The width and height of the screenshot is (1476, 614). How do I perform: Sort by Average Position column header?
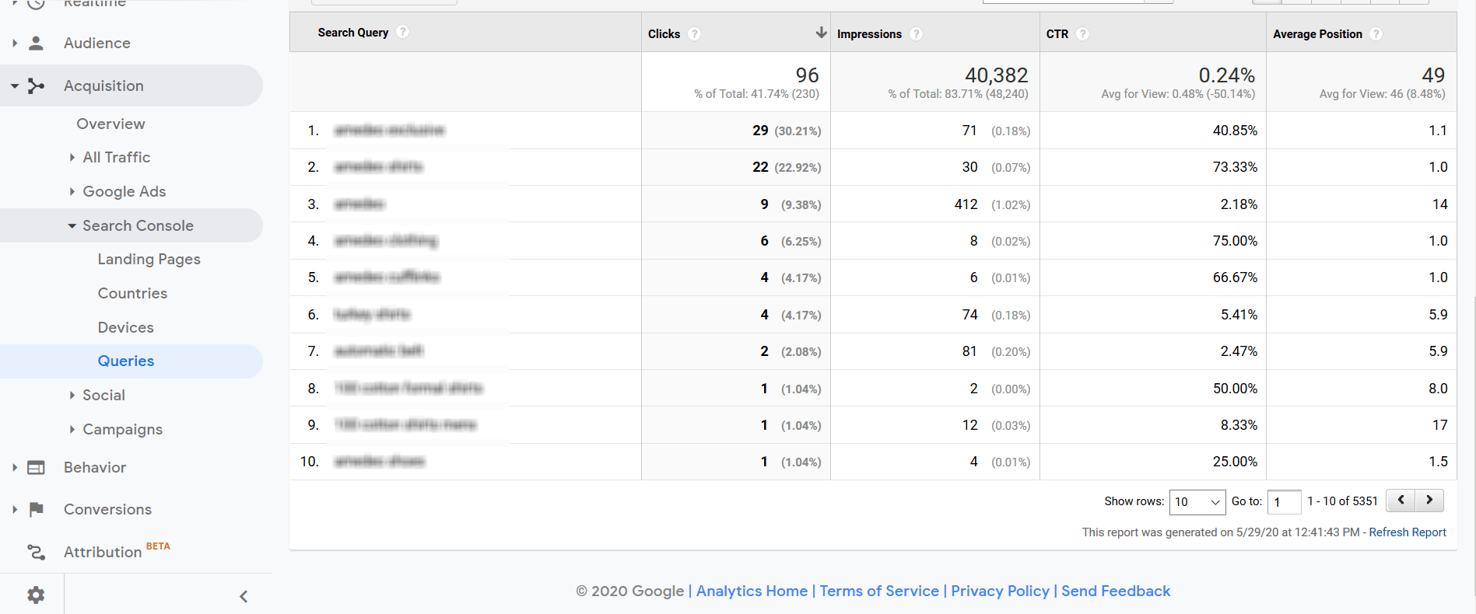(x=1317, y=33)
